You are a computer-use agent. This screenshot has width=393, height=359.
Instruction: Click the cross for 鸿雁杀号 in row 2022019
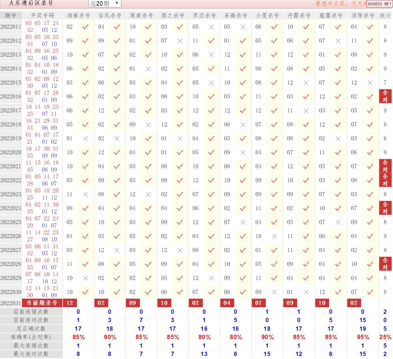(x=85, y=139)
